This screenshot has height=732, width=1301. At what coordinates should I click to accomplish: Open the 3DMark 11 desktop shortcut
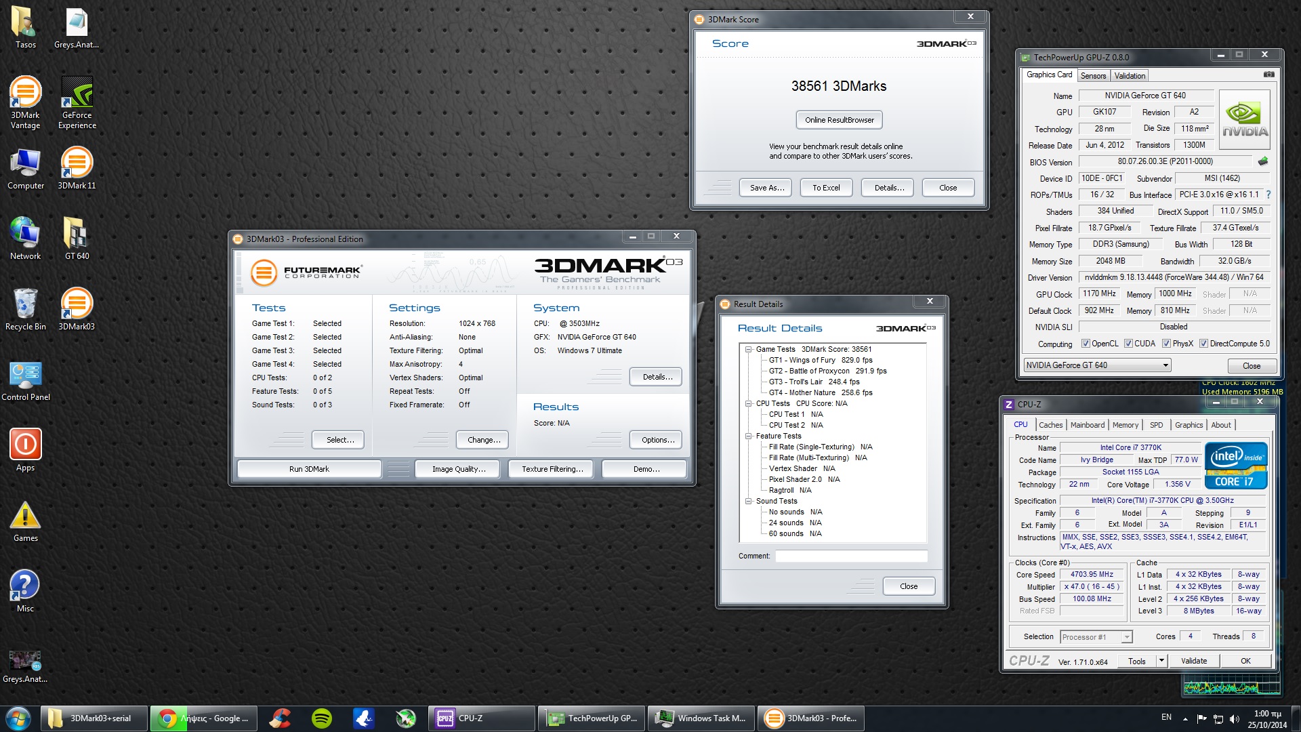click(x=77, y=168)
